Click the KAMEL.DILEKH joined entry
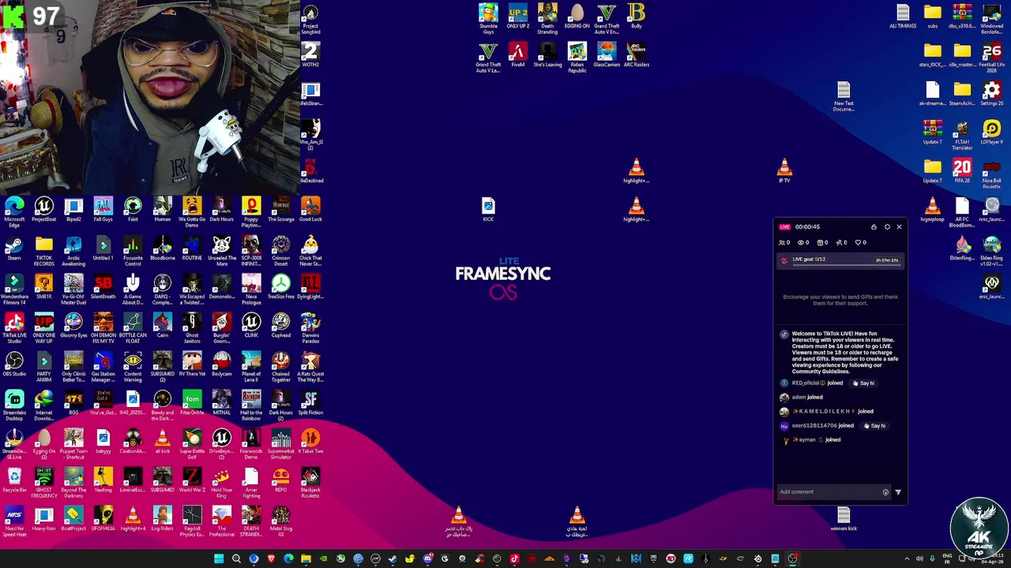 pos(826,412)
